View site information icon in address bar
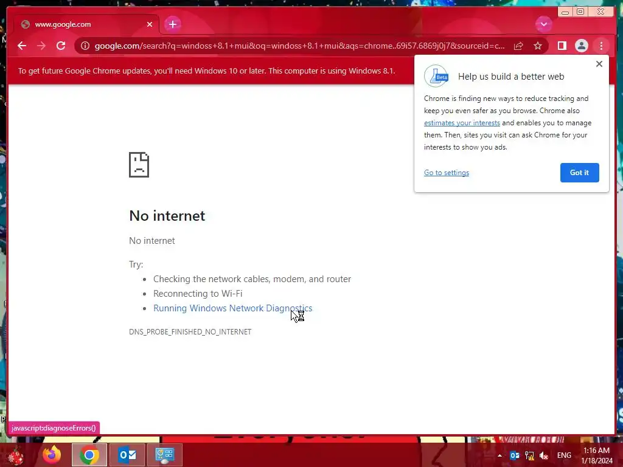This screenshot has height=467, width=623. point(85,46)
